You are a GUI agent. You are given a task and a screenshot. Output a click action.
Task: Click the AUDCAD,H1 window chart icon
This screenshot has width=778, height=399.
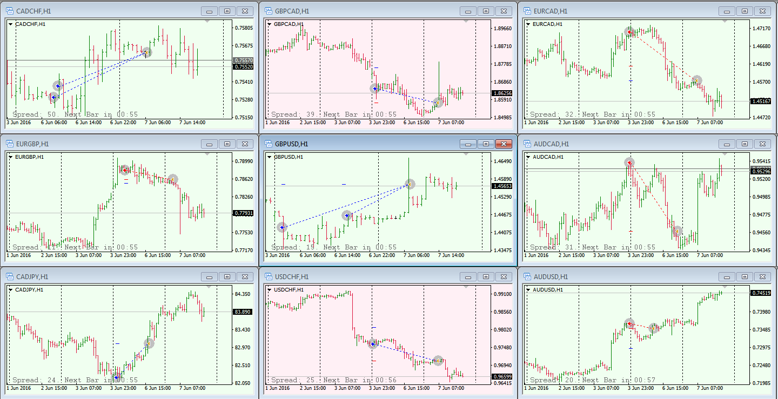(528, 144)
